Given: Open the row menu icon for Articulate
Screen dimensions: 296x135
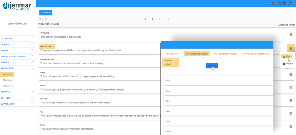Looking at the screenshot, I should [291, 35].
